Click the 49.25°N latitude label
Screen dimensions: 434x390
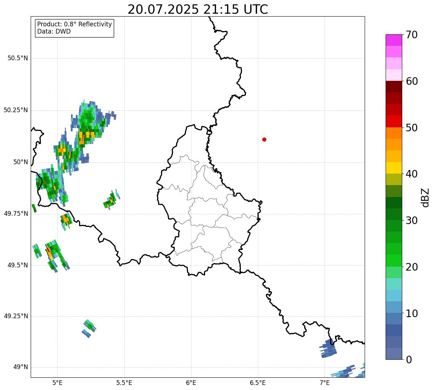[x=16, y=316]
